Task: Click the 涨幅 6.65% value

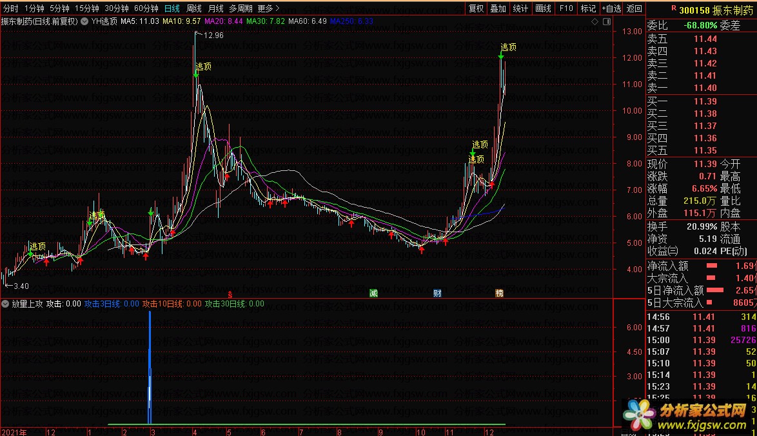Action: click(x=704, y=189)
